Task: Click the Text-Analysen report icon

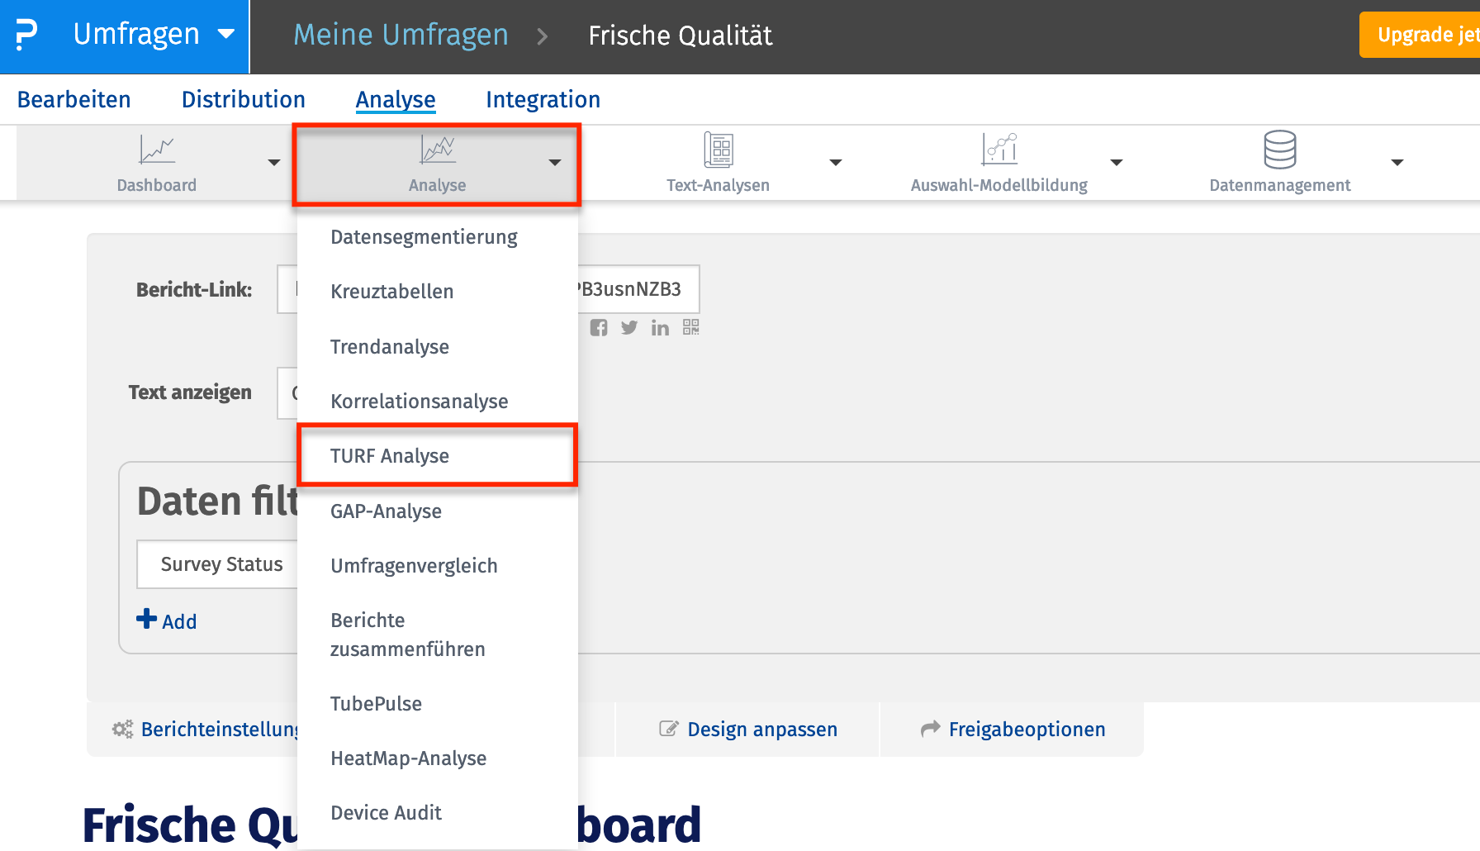Action: pos(718,150)
